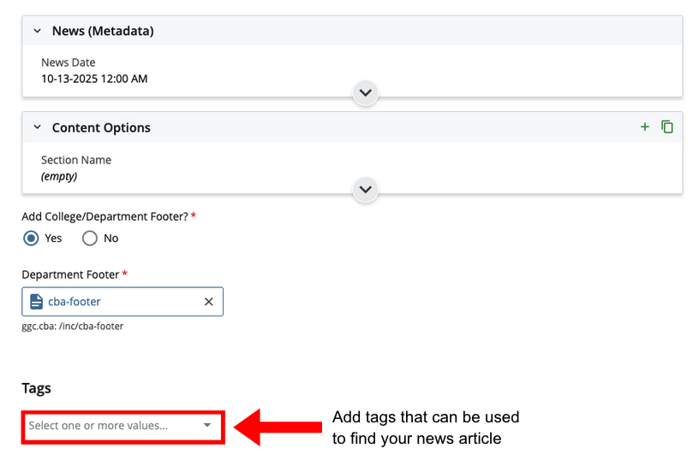The image size is (699, 472).
Task: Duplicate Content Options using the copy icon
Action: (667, 127)
